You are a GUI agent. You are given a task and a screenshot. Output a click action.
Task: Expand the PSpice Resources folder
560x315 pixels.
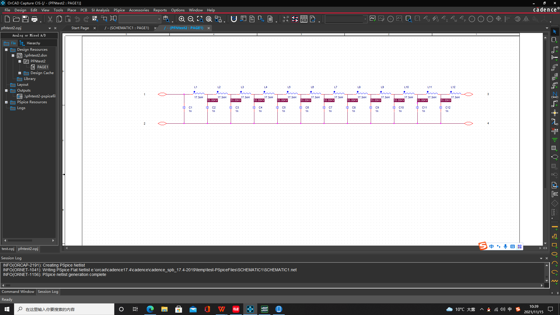coord(6,102)
